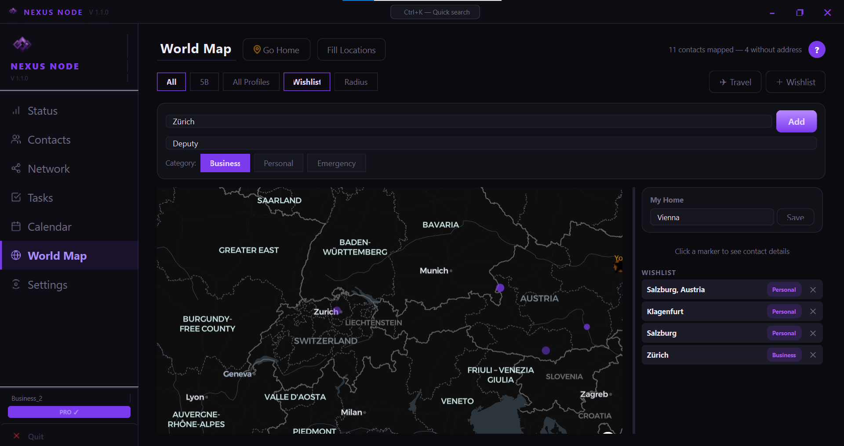Click the Zürich location input field

click(x=469, y=121)
